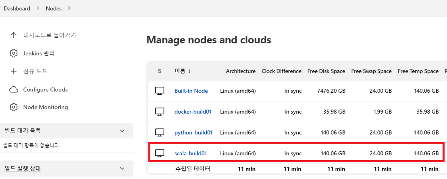Sort by the Clock Difference column header
447x179 pixels.
coord(281,71)
